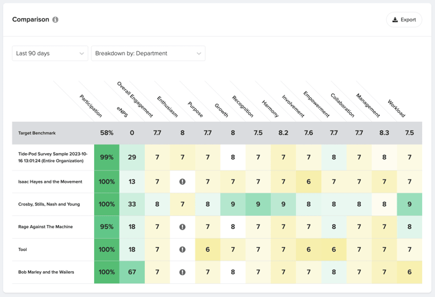Viewport: 435px width, 297px height.
Task: Open the Last 90 days dropdown
Action: [x=50, y=54]
